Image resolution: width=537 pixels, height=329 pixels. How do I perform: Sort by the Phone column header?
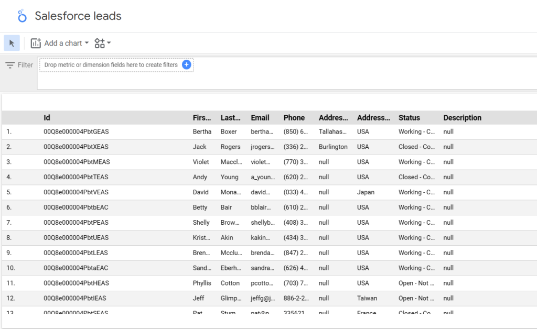[x=294, y=118]
